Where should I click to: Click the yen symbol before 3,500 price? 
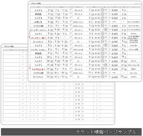tap(110, 49)
